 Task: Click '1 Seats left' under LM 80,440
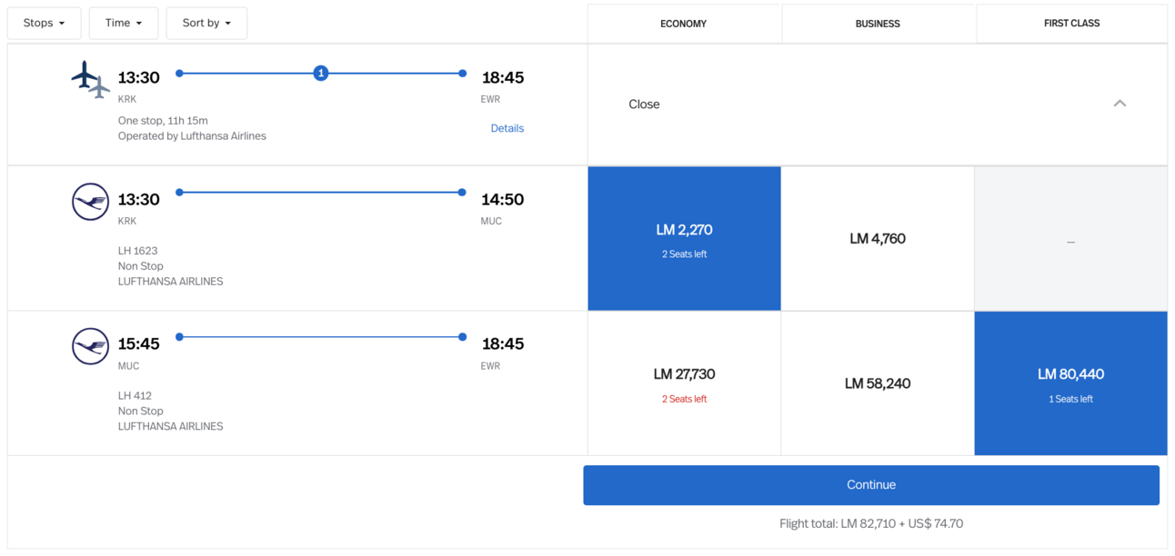(x=1071, y=400)
